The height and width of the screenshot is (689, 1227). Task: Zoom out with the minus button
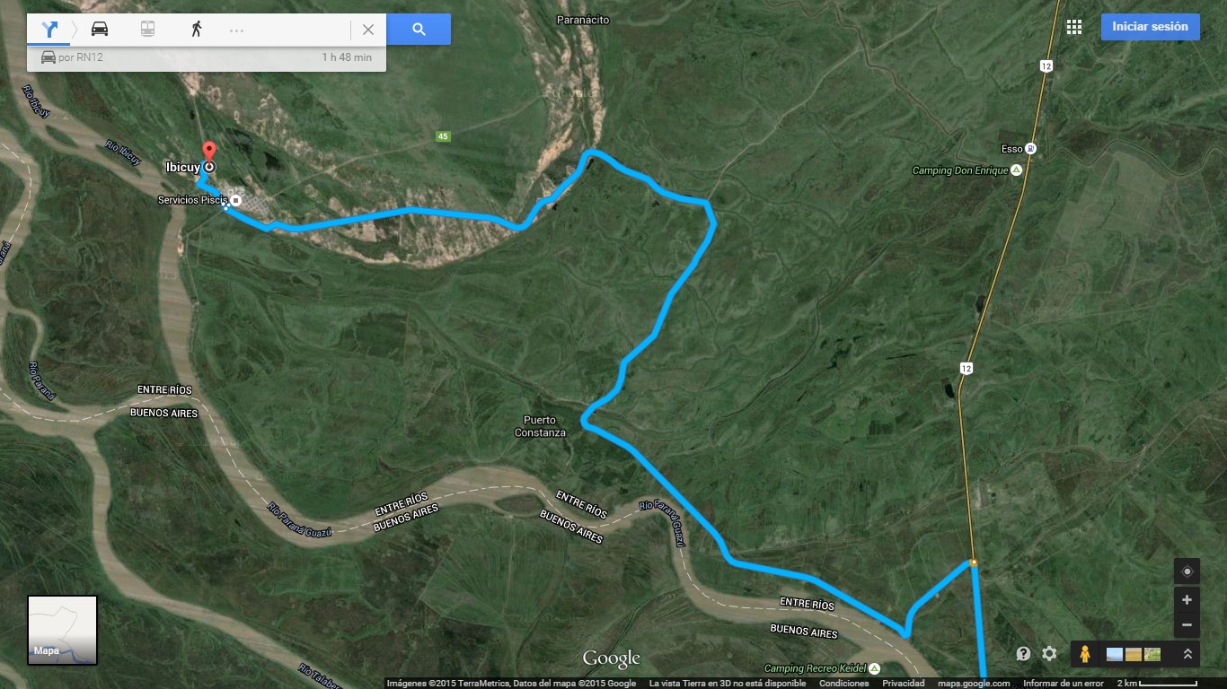pyautogui.click(x=1187, y=625)
